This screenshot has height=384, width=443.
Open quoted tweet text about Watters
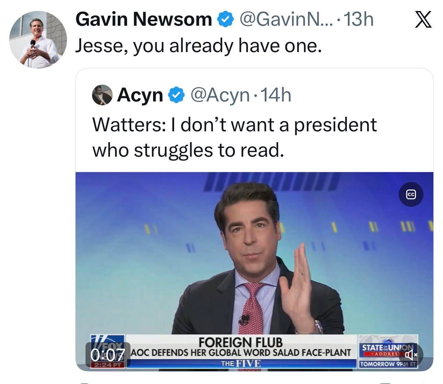coord(235,137)
